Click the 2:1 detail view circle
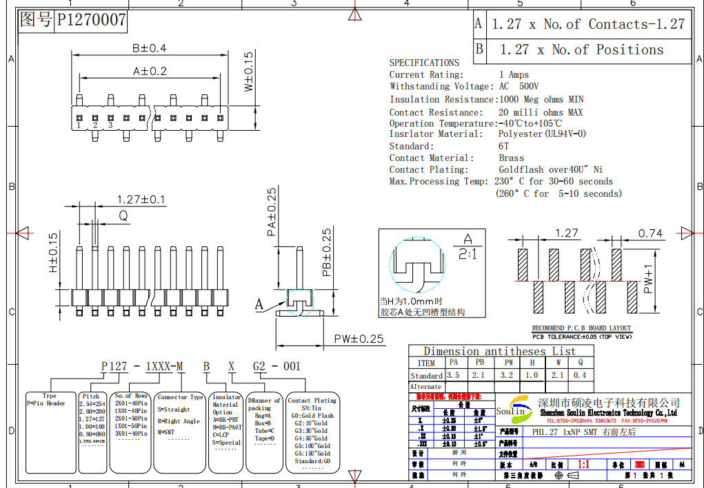The height and width of the screenshot is (488, 704). 414,266
